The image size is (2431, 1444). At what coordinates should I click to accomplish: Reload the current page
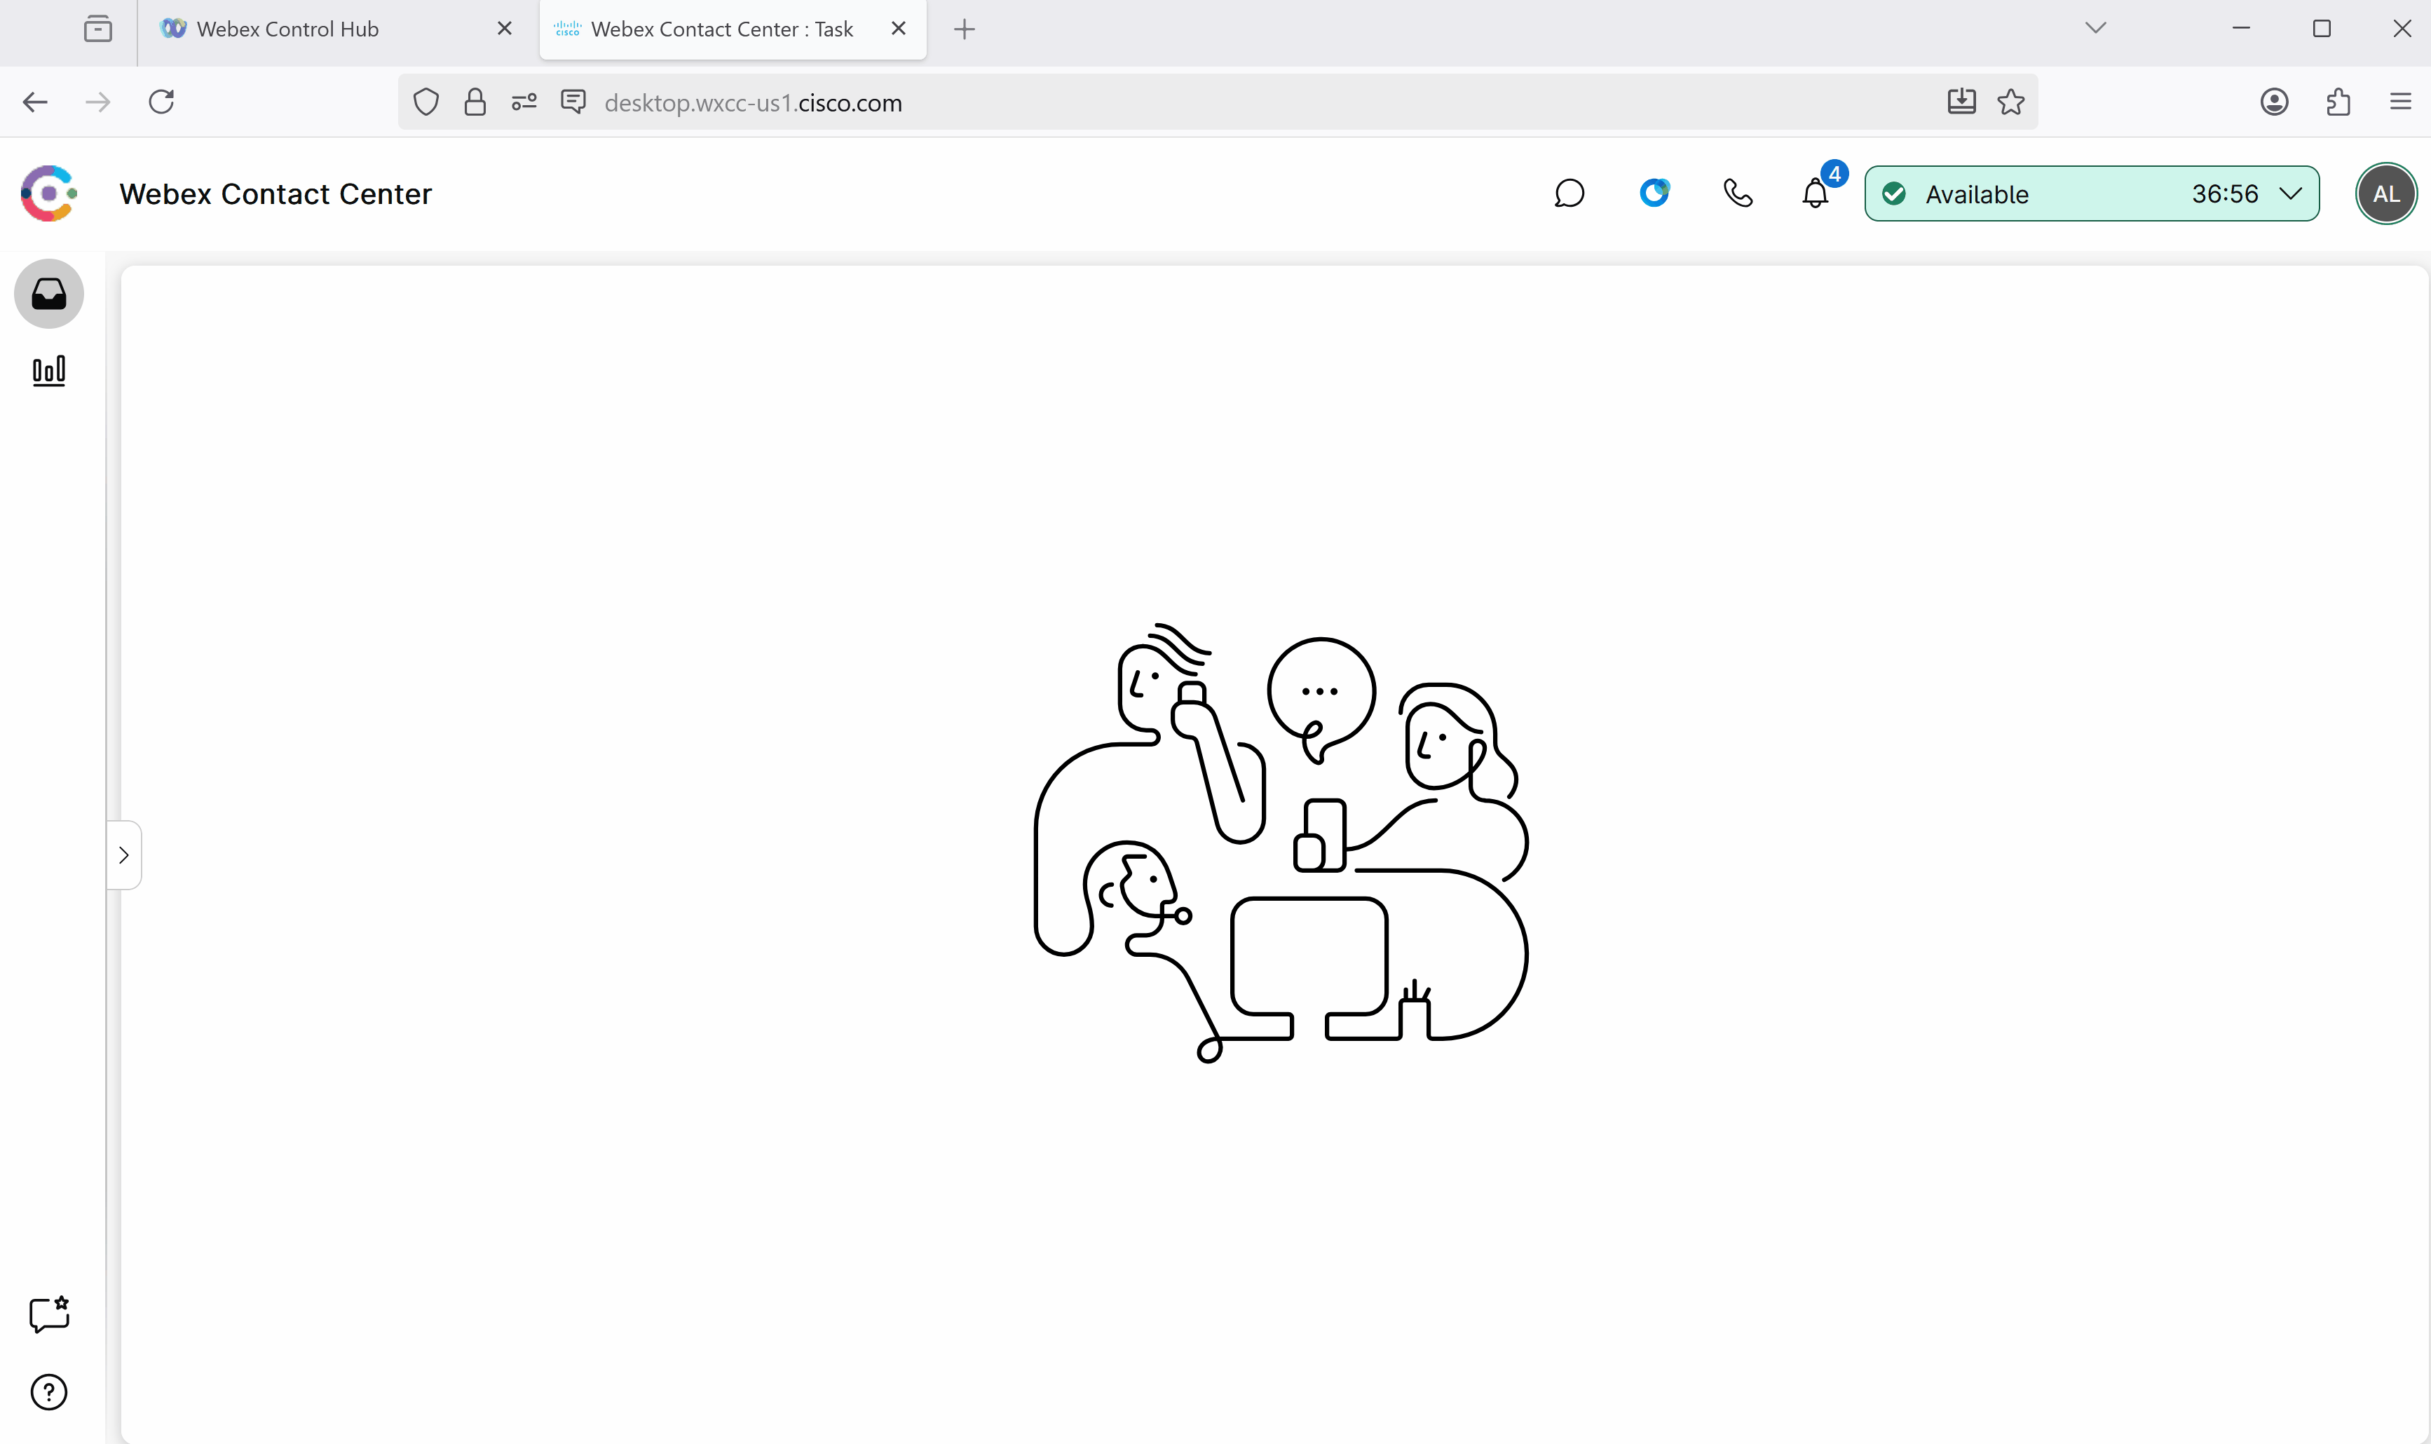pyautogui.click(x=161, y=102)
